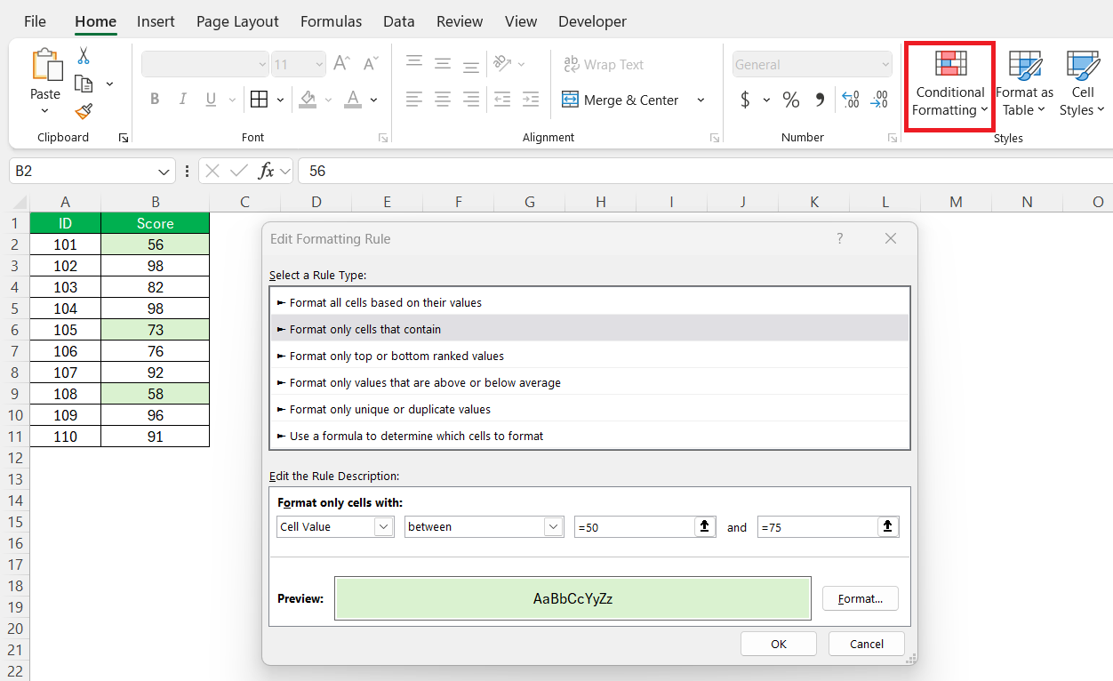Click the Increase Decimal icon
The image size is (1113, 681).
tap(850, 100)
